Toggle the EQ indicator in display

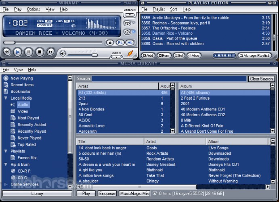pyautogui.click(x=73, y=21)
